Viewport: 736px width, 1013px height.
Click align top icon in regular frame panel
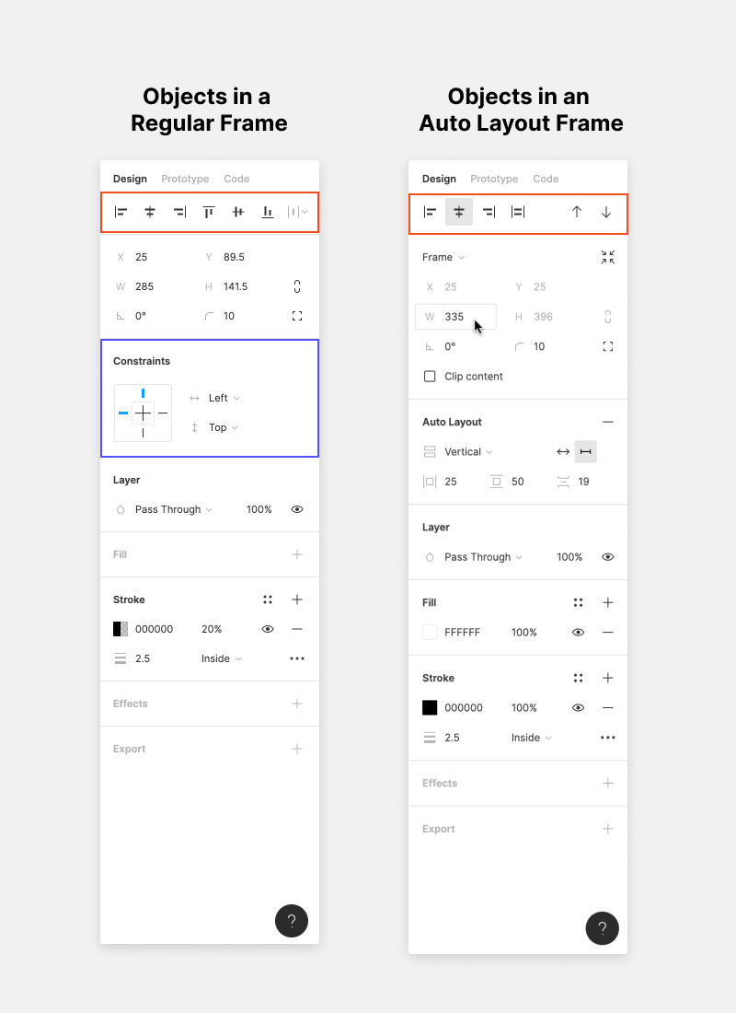point(209,212)
